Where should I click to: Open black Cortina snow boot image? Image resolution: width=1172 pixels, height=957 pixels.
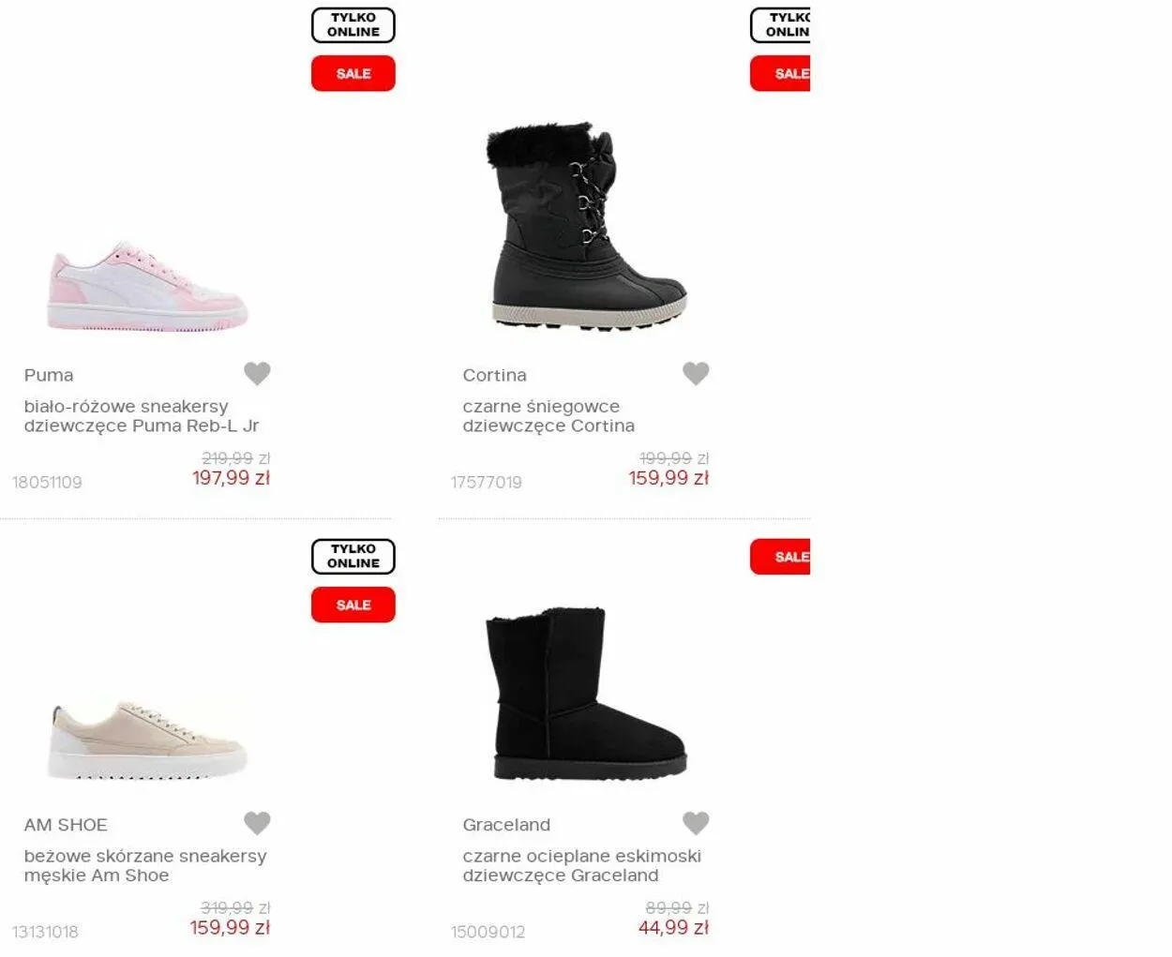(x=587, y=226)
